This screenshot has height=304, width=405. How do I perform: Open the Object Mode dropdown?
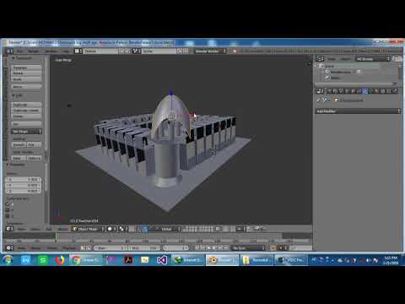pos(88,229)
